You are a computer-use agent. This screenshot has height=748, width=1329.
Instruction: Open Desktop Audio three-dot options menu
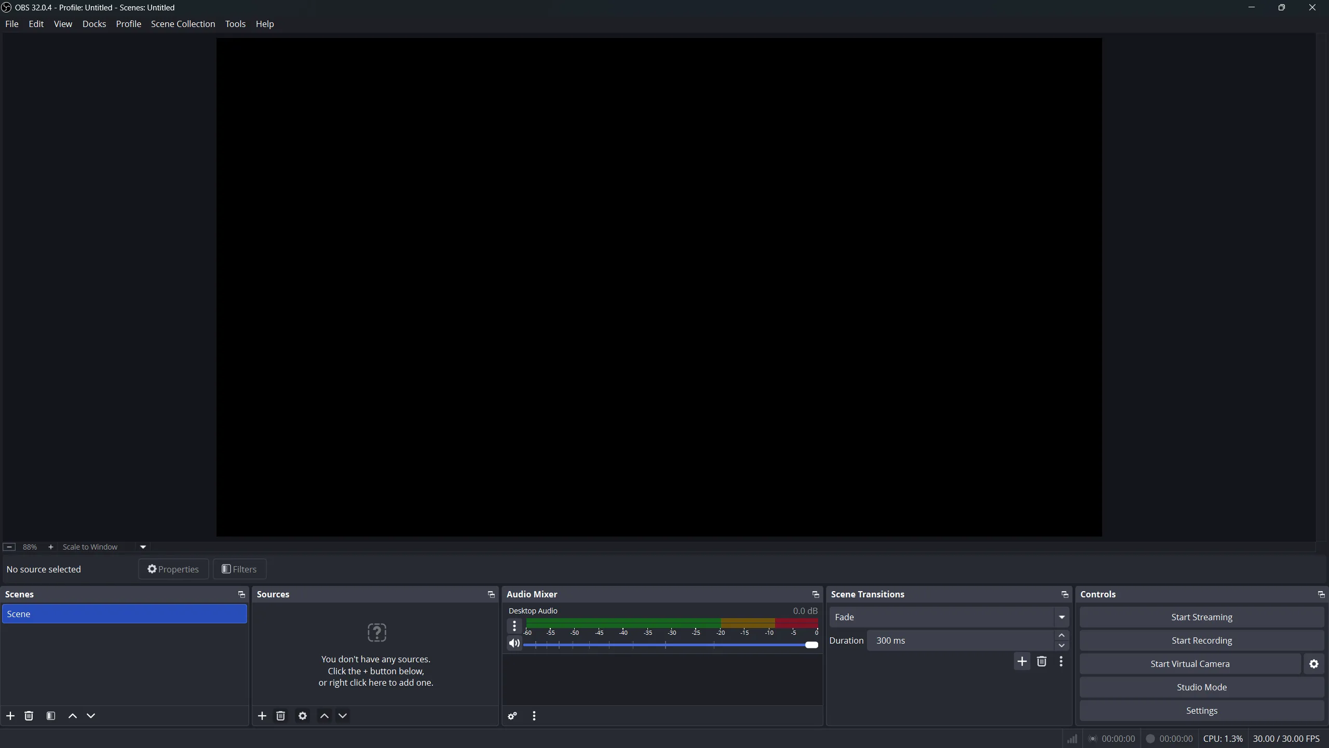coord(514,626)
